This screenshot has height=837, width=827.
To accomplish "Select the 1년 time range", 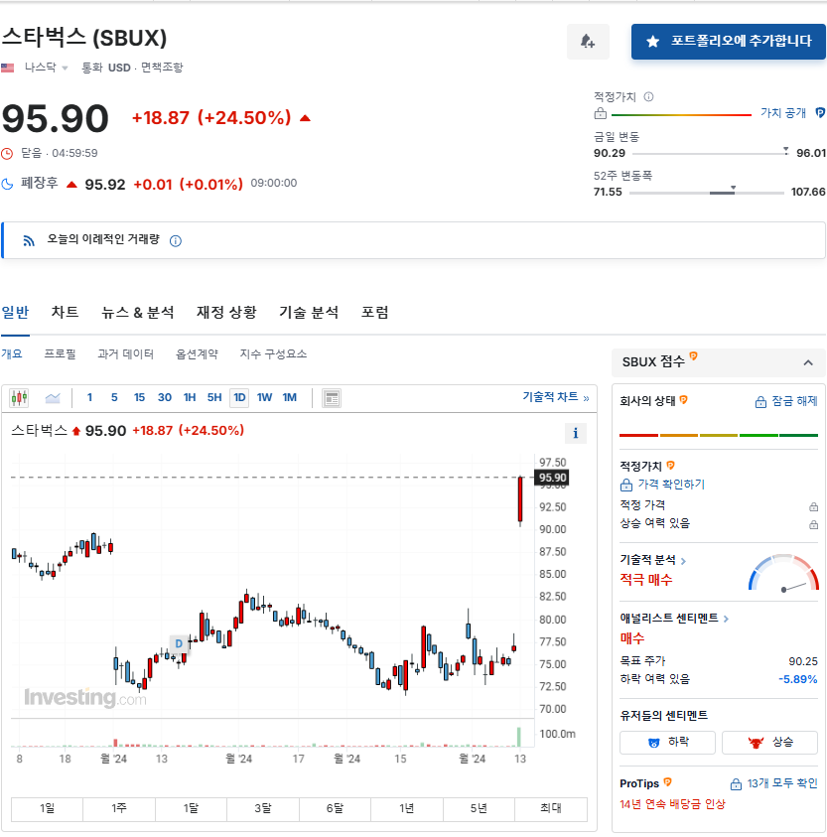I will (407, 809).
